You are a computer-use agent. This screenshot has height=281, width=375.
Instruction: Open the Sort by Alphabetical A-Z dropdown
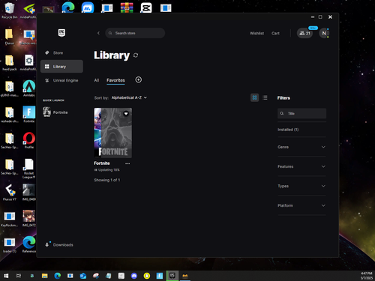129,97
